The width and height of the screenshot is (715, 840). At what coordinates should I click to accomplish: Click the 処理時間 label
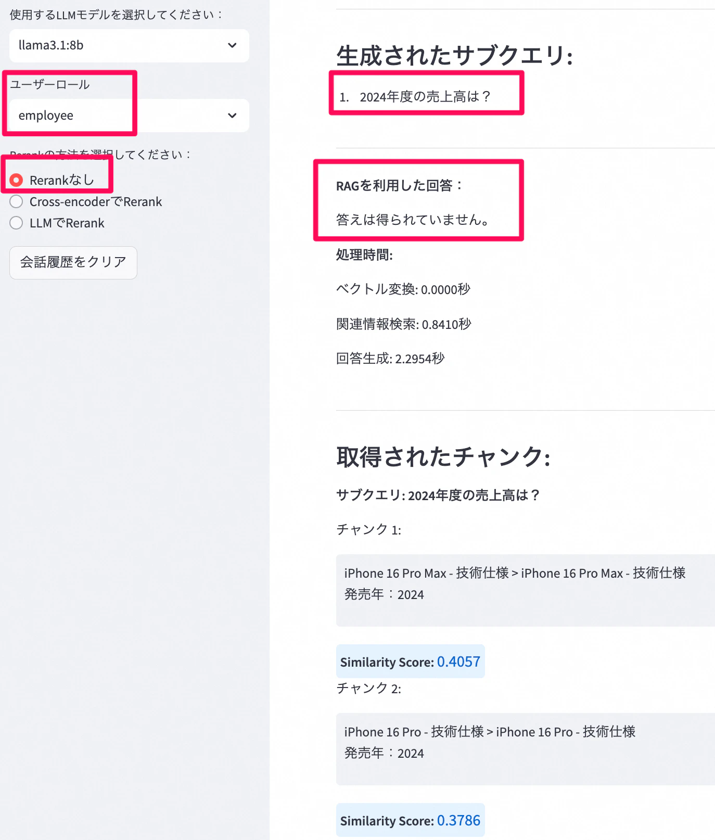pos(364,255)
